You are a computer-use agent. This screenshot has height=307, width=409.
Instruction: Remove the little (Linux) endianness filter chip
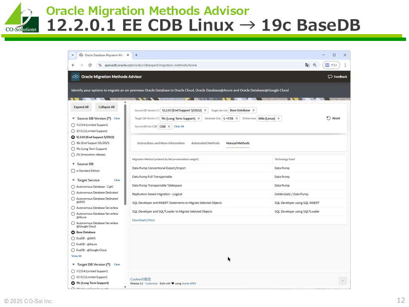click(278, 119)
